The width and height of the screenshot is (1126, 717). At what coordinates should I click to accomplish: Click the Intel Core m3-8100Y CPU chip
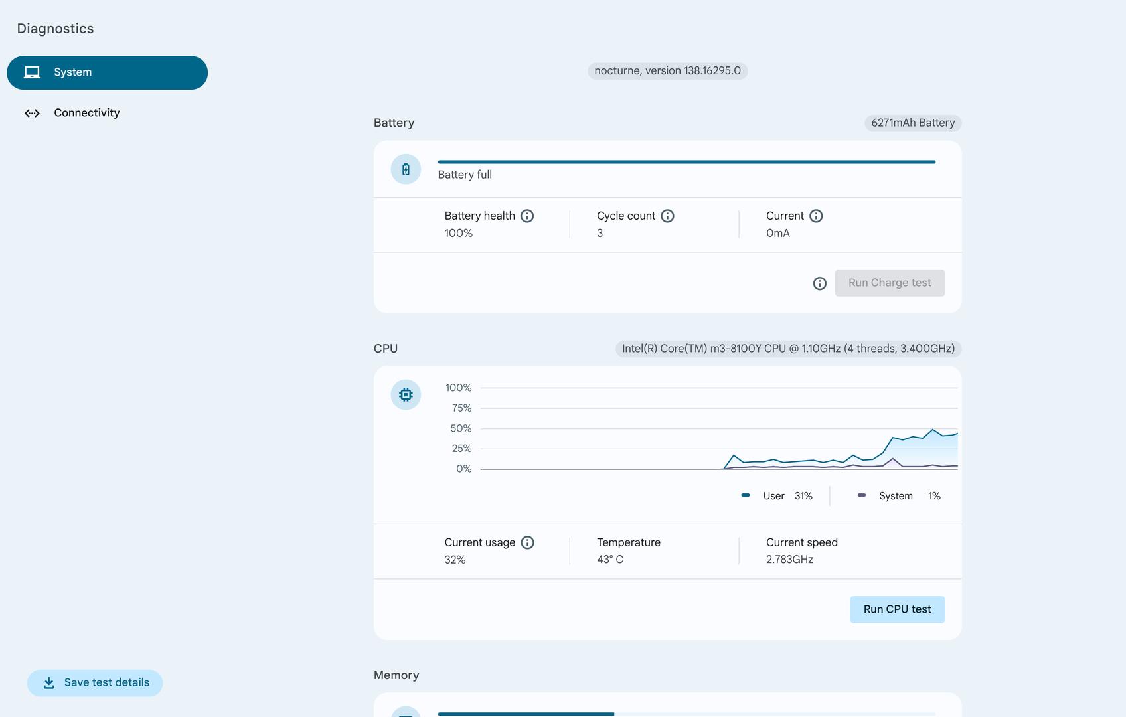[788, 349]
